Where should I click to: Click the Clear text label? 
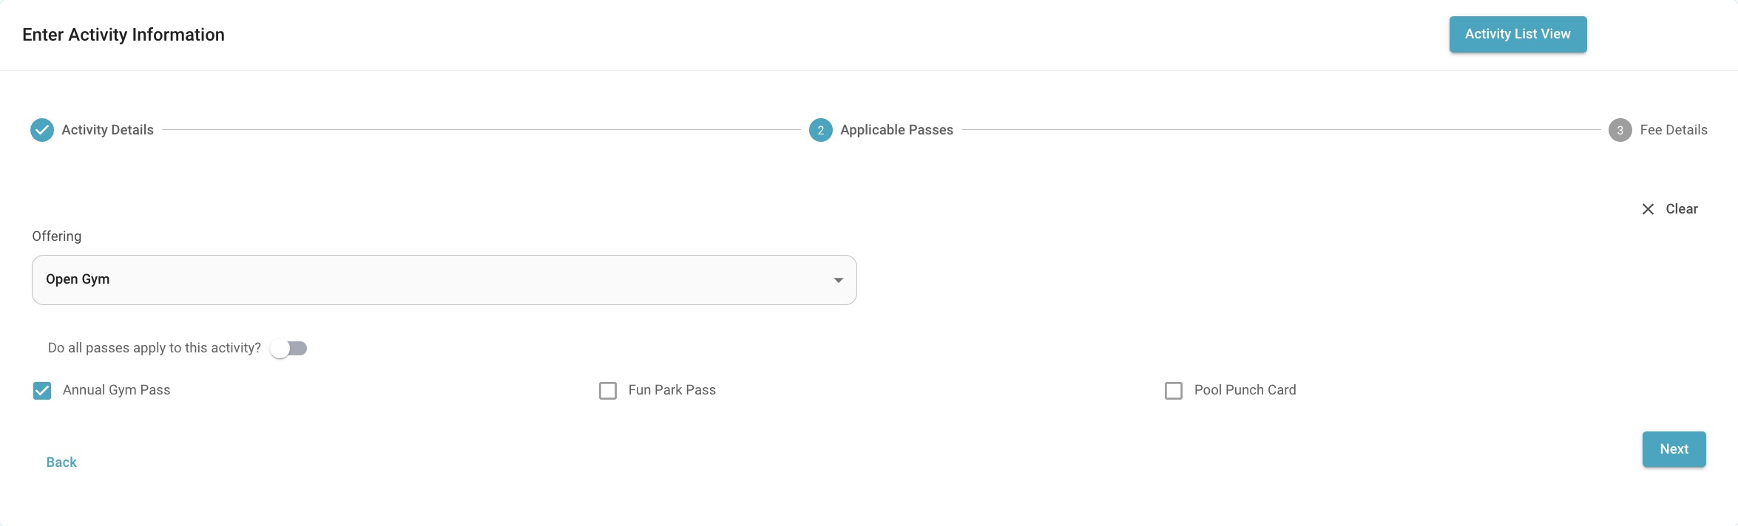[1681, 209]
